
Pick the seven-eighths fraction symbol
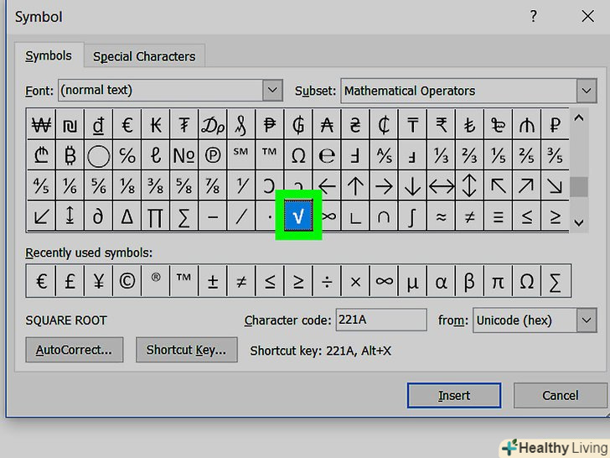point(213,185)
